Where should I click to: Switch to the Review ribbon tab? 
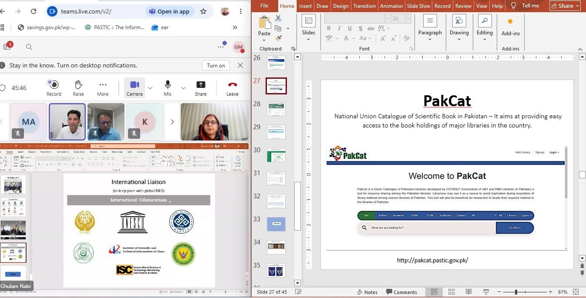click(x=463, y=6)
